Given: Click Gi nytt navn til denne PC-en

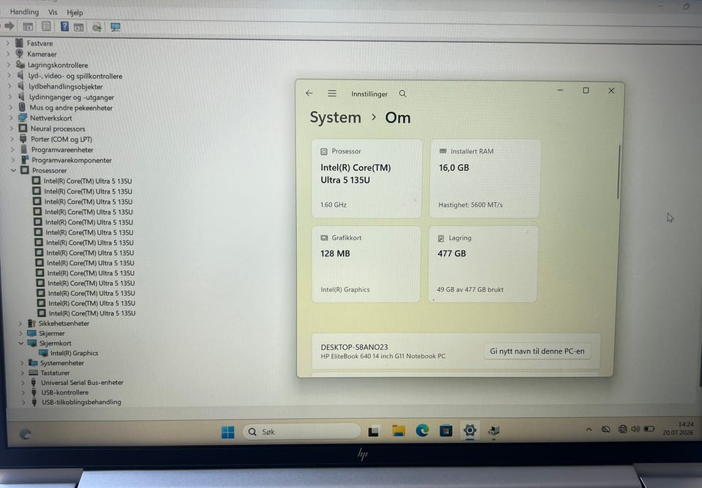Looking at the screenshot, I should [x=537, y=351].
